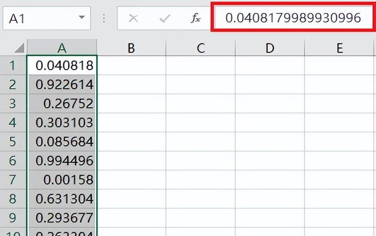376x236 pixels.
Task: Select row 7 header
Action: (x=13, y=180)
